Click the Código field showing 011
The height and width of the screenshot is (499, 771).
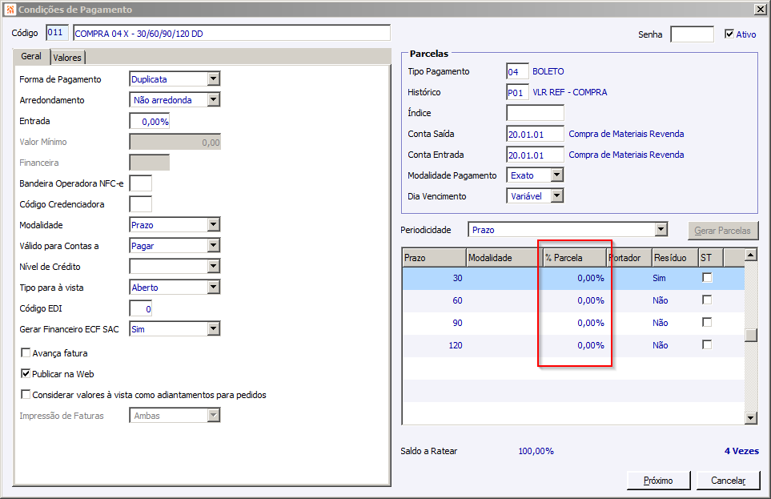[x=57, y=33]
